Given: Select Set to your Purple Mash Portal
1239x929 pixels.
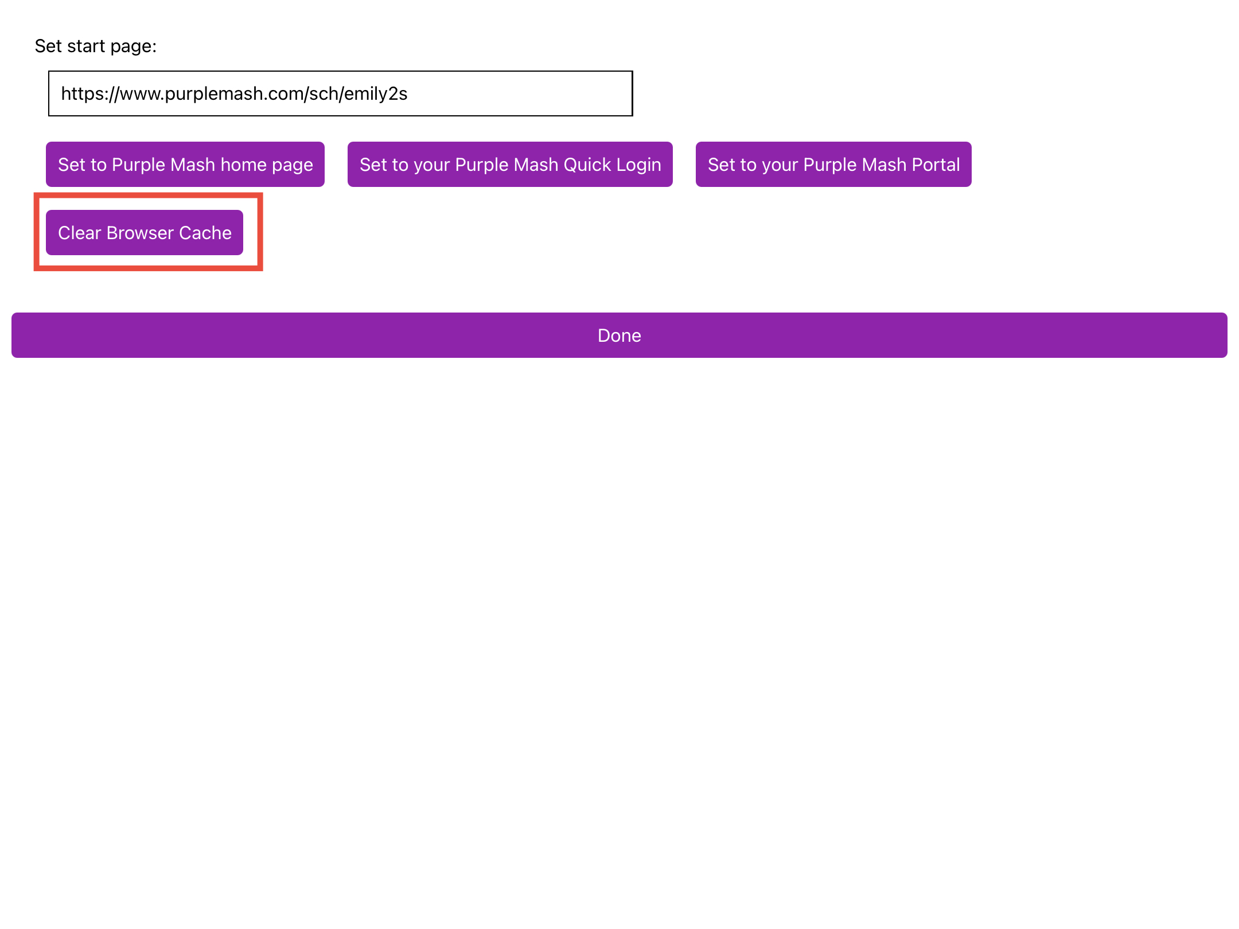Looking at the screenshot, I should pyautogui.click(x=833, y=165).
